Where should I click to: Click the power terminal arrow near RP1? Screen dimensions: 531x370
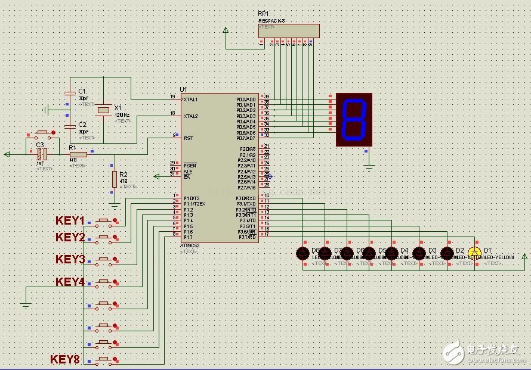[x=226, y=30]
